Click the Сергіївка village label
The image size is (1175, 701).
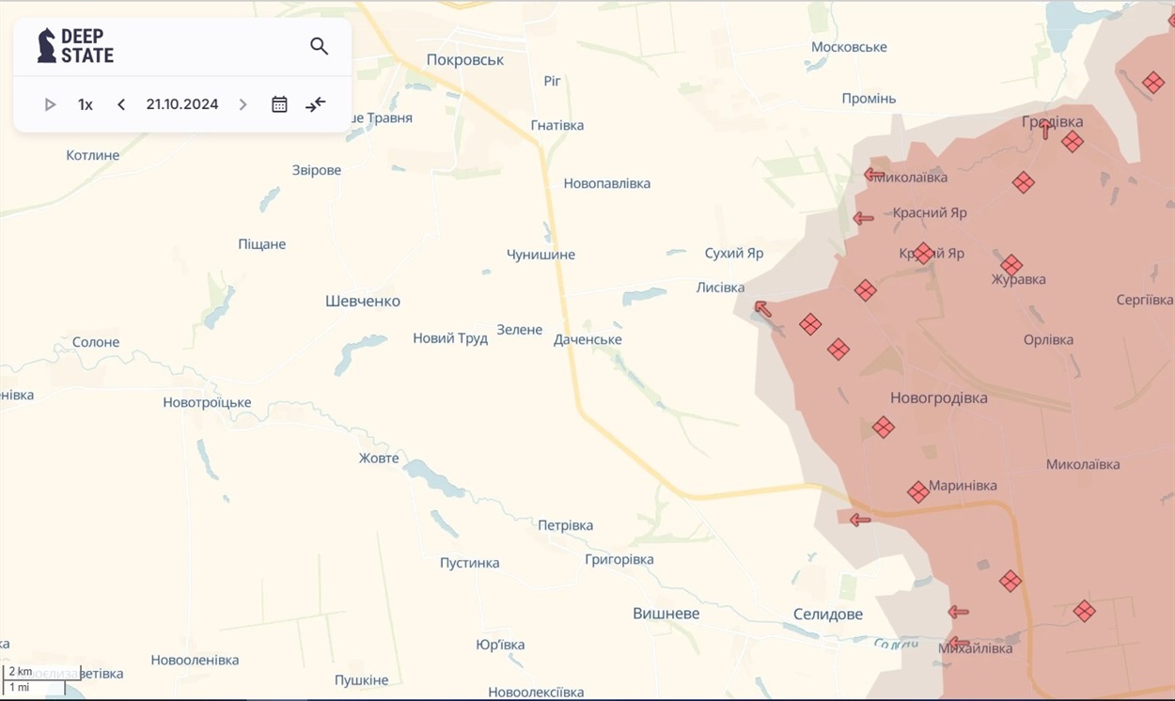pyautogui.click(x=1145, y=301)
